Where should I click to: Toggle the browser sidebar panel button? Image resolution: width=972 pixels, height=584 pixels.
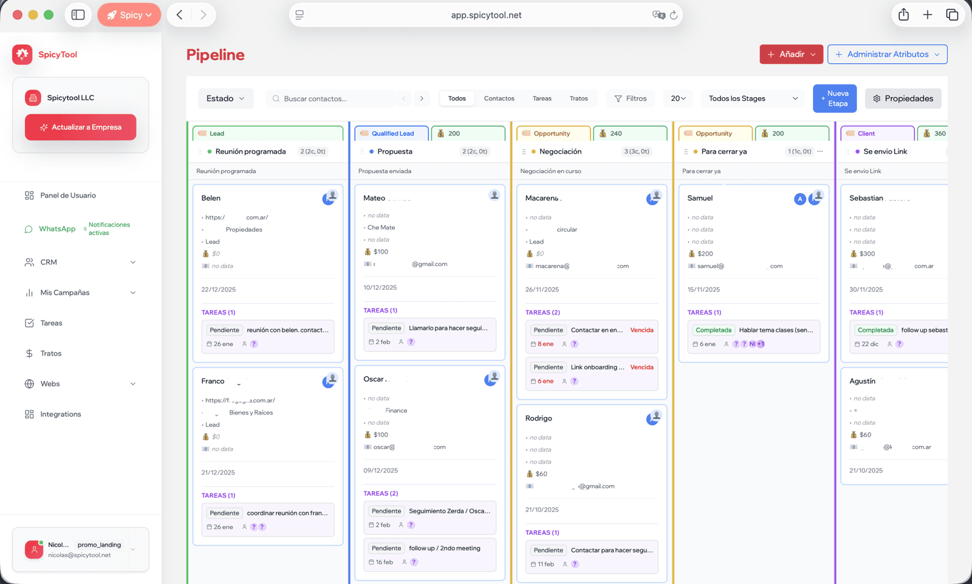pyautogui.click(x=78, y=15)
